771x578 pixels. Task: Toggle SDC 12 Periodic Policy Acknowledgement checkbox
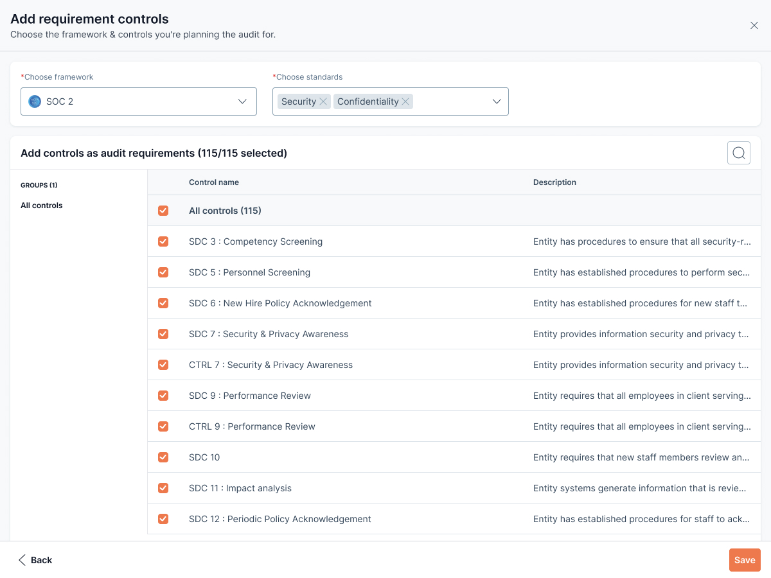[x=163, y=519]
